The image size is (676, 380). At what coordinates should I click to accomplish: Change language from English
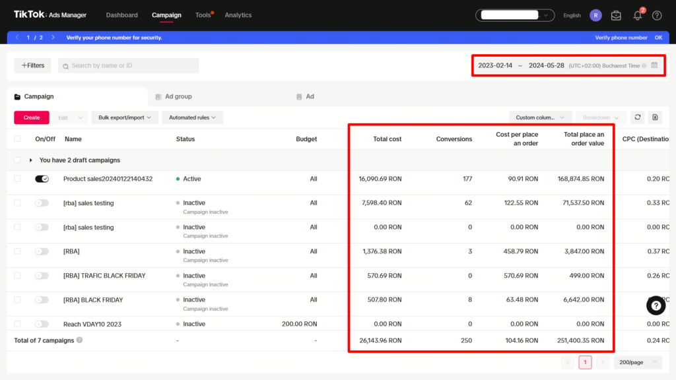572,16
